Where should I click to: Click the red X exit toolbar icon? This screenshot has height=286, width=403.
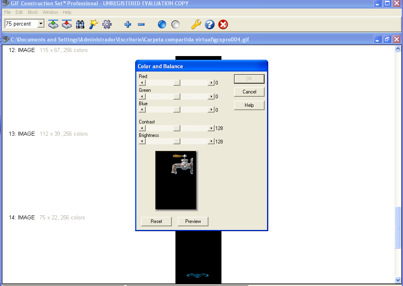(223, 24)
